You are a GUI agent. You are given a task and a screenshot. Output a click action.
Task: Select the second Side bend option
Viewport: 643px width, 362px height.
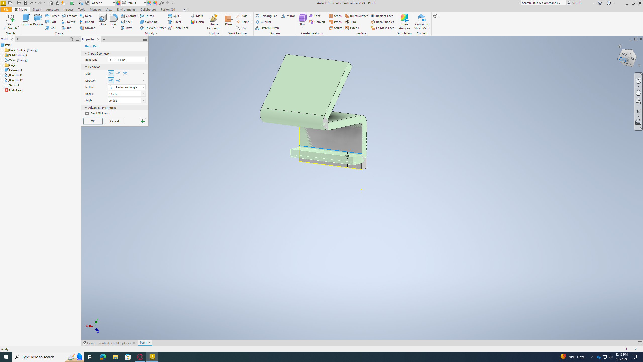tap(118, 73)
